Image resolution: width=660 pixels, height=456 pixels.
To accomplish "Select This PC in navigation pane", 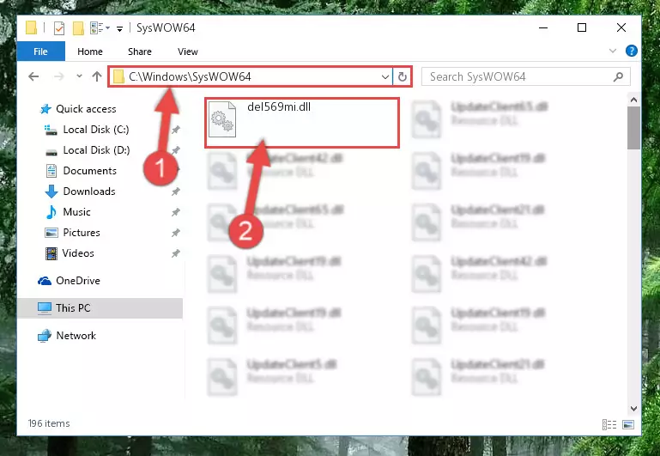I will 100,308.
